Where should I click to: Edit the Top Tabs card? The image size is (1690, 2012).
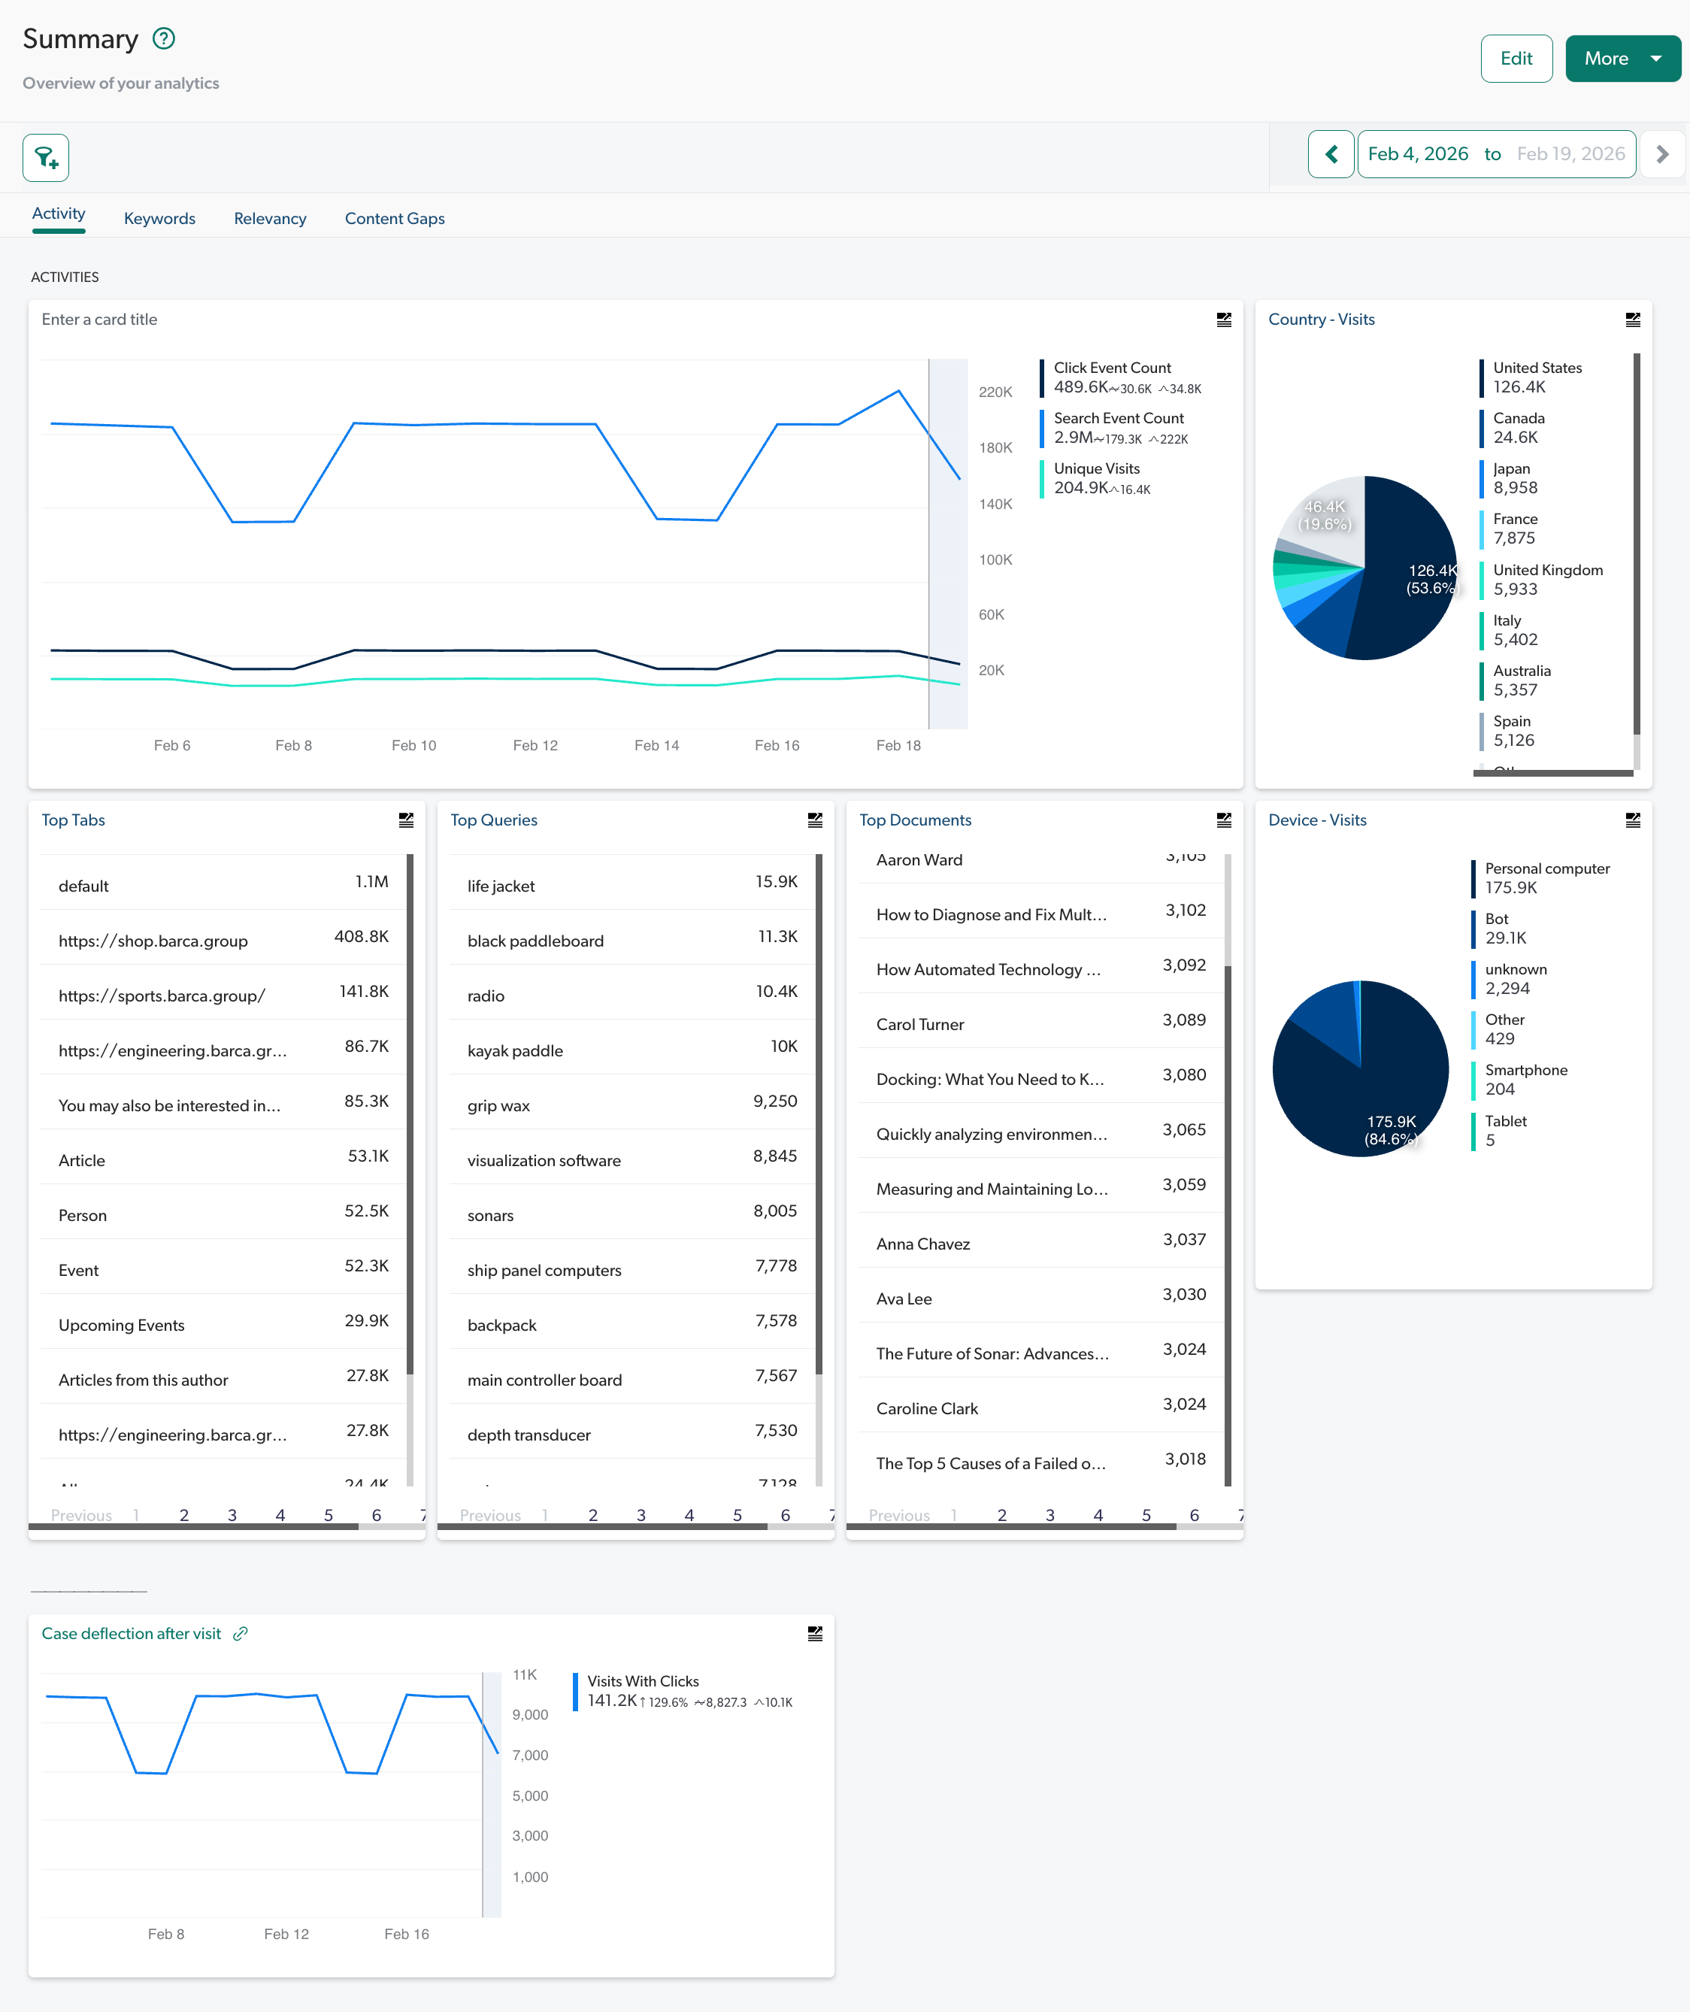405,820
